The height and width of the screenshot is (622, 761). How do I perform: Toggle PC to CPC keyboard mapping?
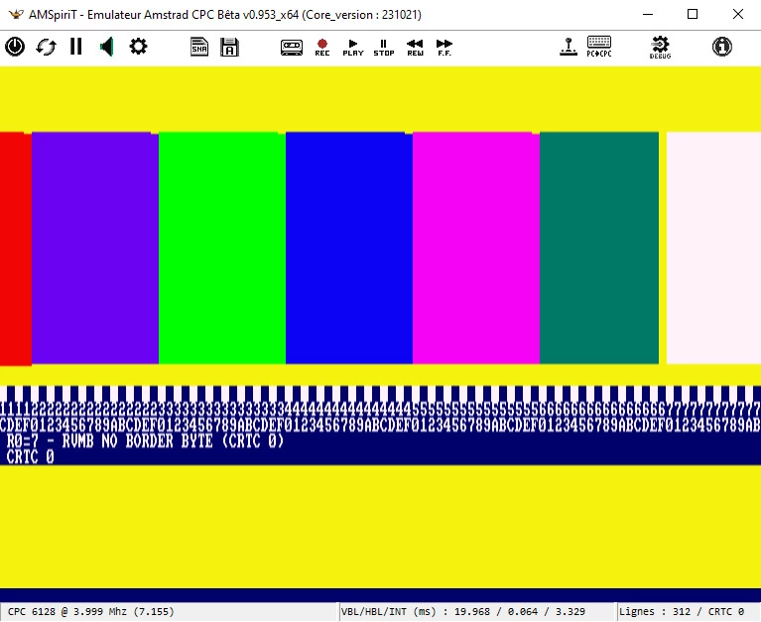(598, 47)
